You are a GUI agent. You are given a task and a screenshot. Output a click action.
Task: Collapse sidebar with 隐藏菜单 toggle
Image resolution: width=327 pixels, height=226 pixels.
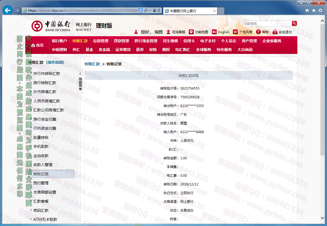point(80,82)
